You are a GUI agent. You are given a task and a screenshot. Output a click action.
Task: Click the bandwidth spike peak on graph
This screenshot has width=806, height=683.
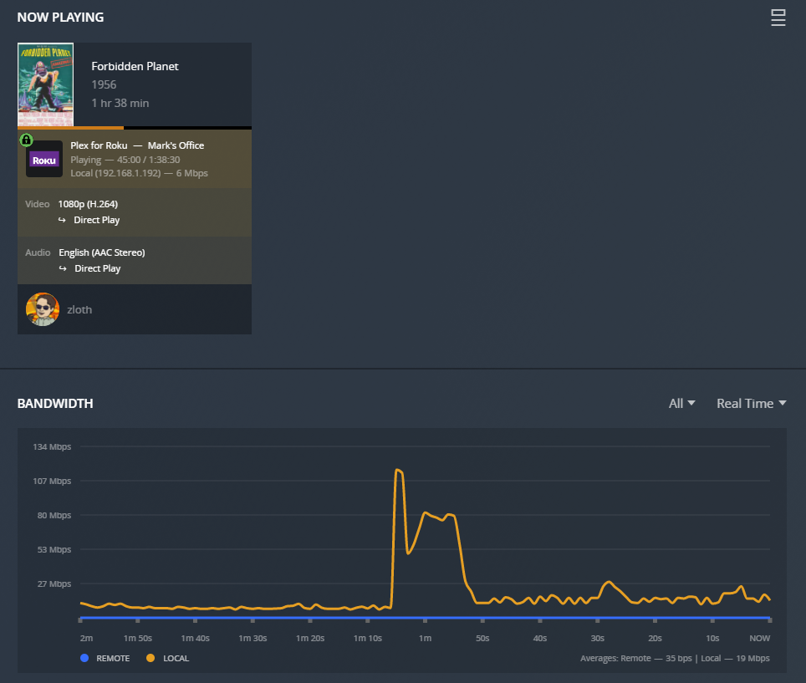click(x=398, y=470)
